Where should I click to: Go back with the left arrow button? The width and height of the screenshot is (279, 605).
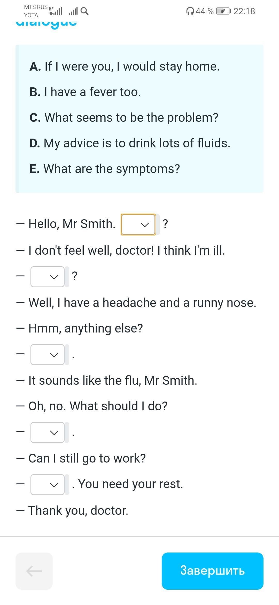point(34,571)
